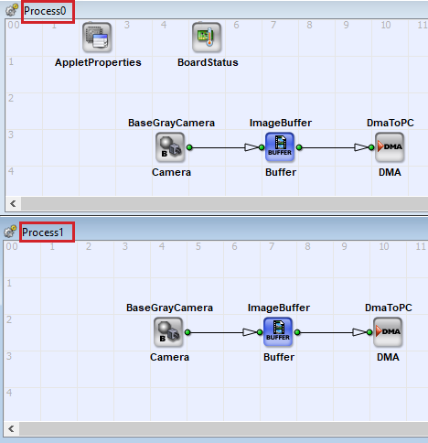428x443 pixels.
Task: Click left scroll arrow in Process0 window
Action: point(13,203)
